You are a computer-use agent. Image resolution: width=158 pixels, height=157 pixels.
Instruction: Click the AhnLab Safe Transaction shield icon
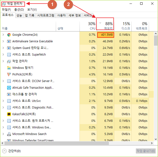[9, 88]
